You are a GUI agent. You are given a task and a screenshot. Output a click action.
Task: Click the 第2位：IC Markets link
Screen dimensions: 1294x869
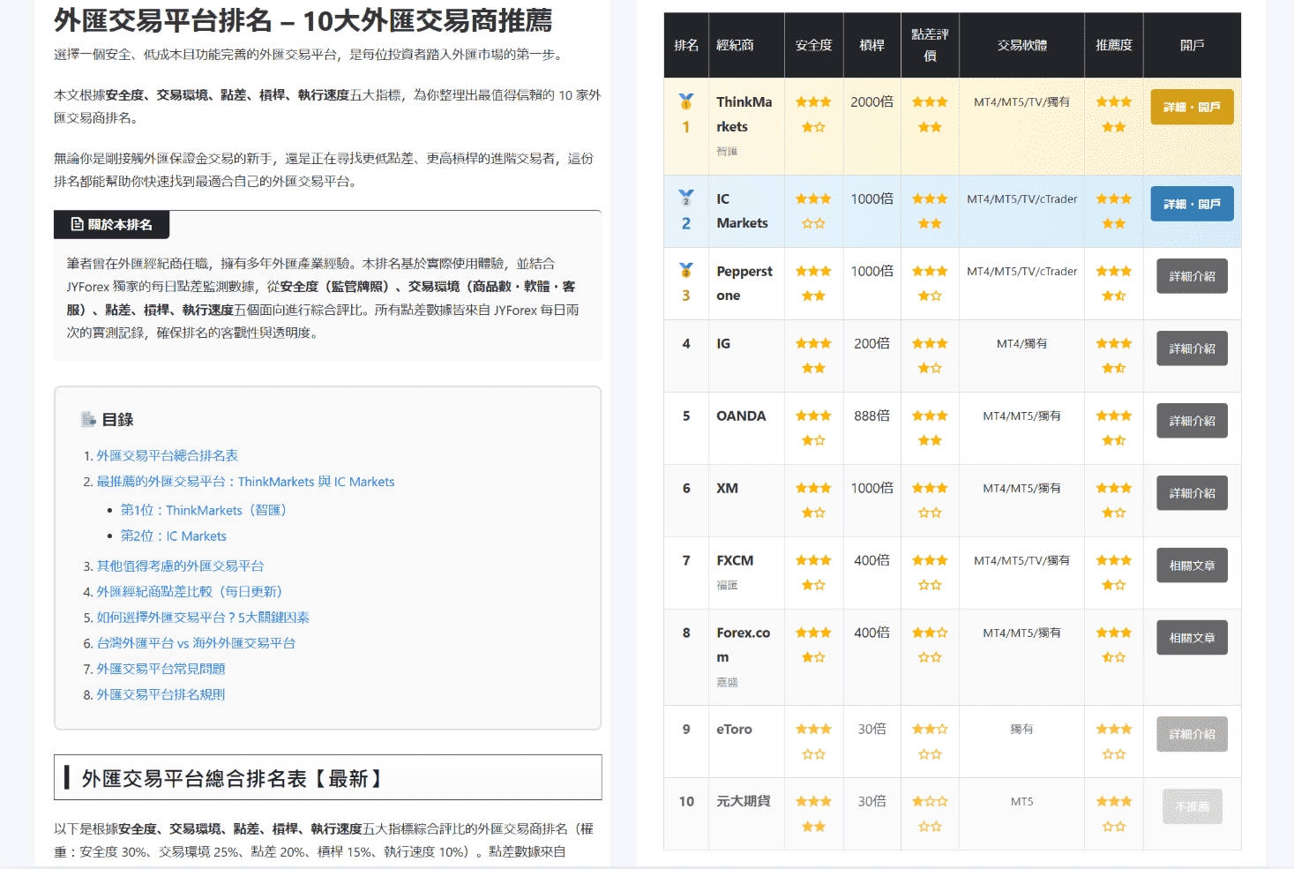coord(173,536)
